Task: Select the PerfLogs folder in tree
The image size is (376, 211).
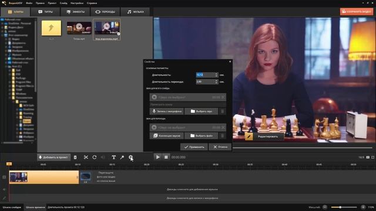Action: point(21,78)
